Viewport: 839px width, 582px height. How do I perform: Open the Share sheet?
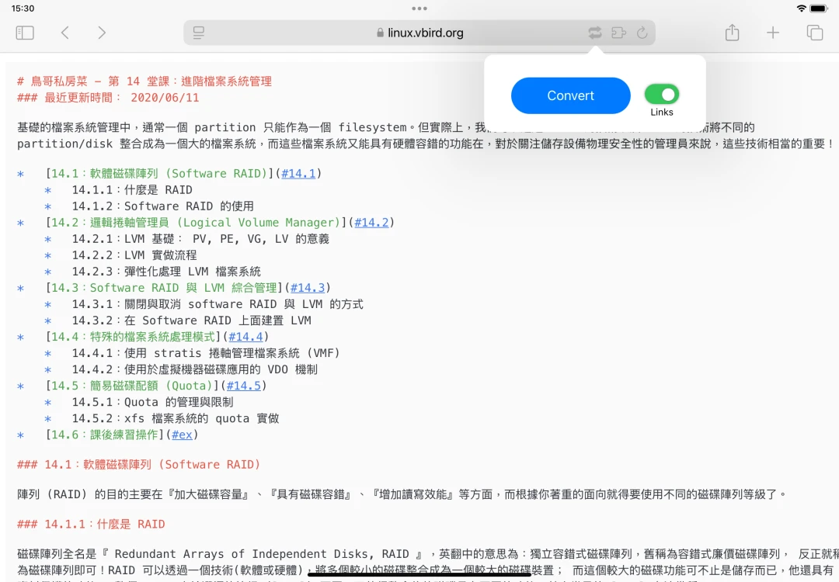coord(732,33)
